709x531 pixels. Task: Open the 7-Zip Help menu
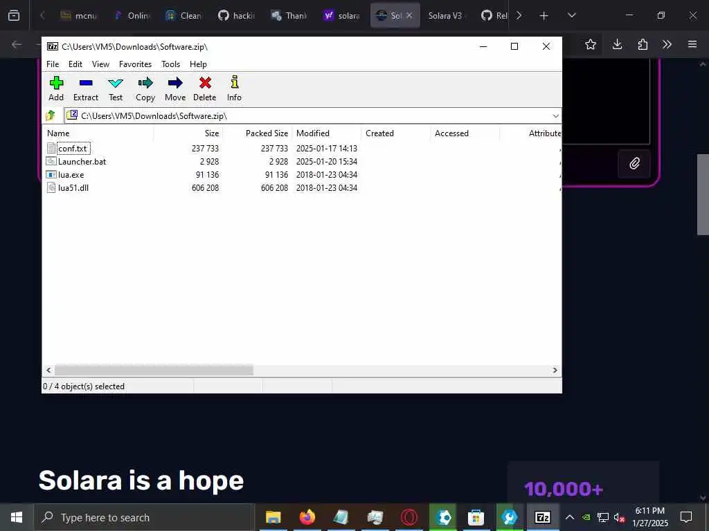[x=198, y=64]
